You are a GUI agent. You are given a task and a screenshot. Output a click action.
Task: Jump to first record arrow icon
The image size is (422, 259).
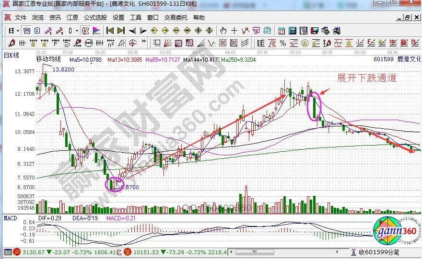(x=110, y=30)
